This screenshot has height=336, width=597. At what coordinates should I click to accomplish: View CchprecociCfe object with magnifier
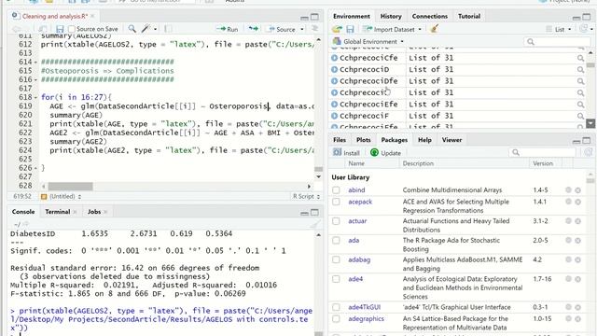pos(580,58)
